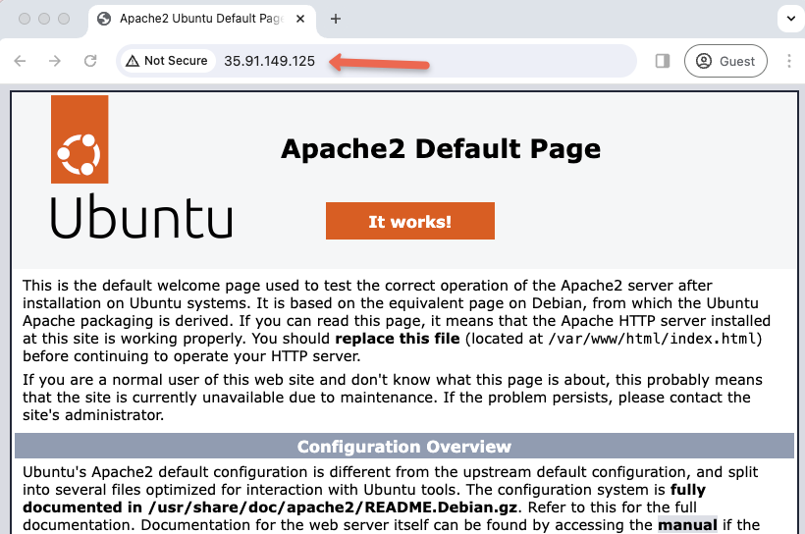Screen dimensions: 805x534
Task: Click the macOS window minimize button
Action: point(44,19)
